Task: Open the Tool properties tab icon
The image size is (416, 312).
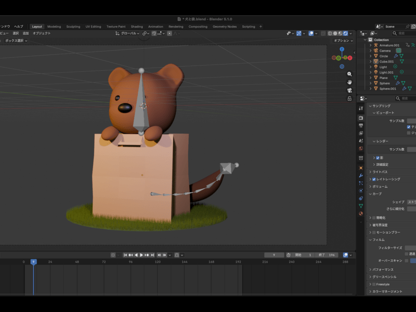Action: click(x=361, y=108)
